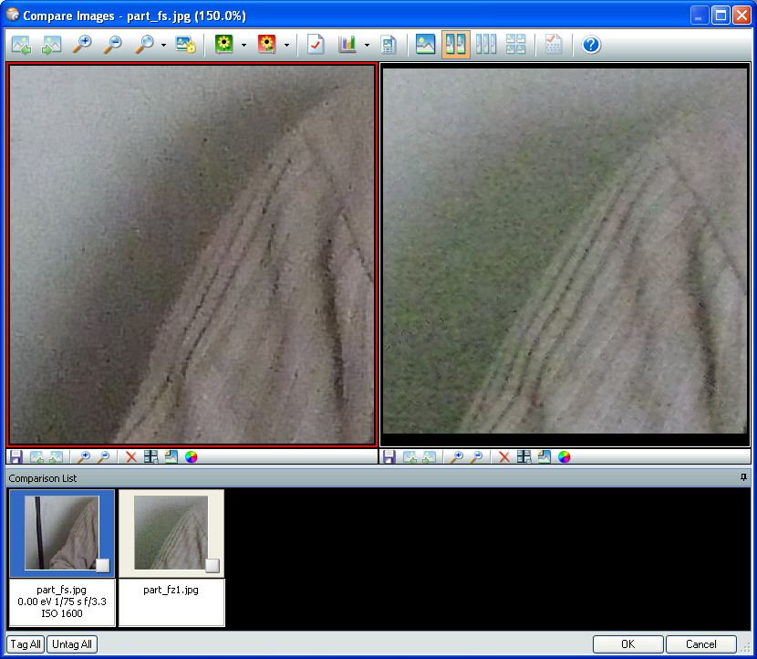Click the save icon below left image
This screenshot has height=659, width=757.
16,457
